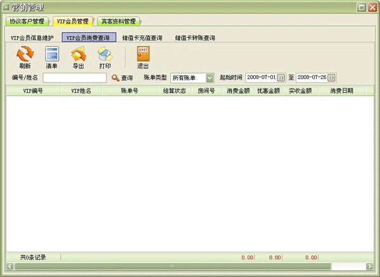Expand the 账单类型 dropdown
380x277 pixels.
210,78
